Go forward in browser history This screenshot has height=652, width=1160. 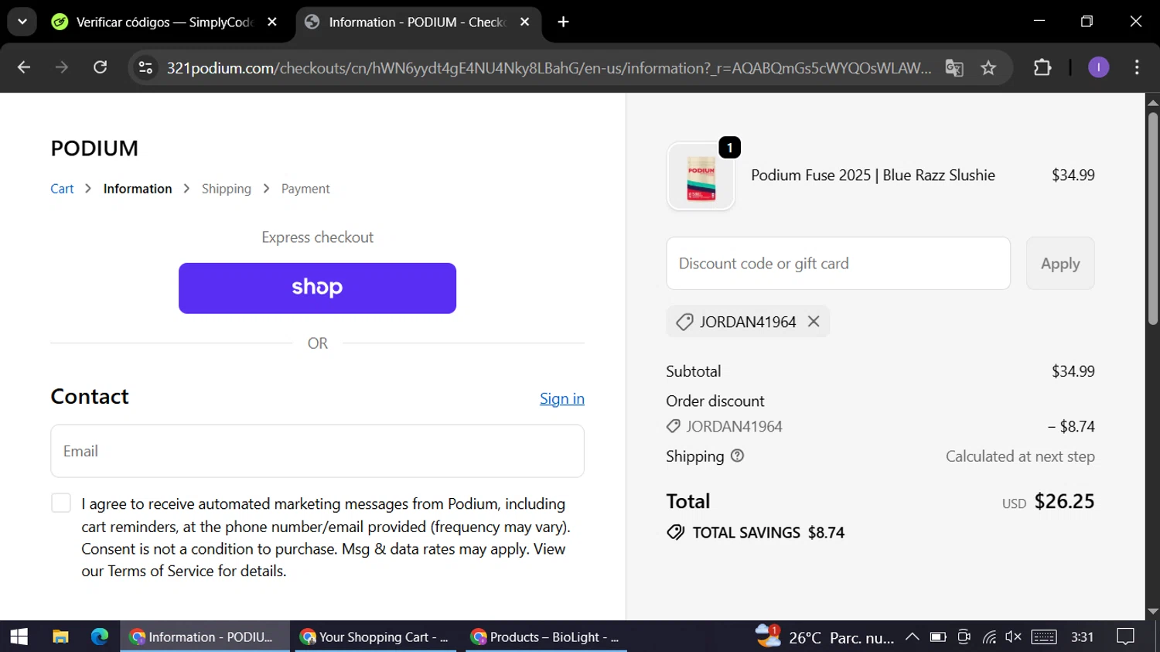(62, 67)
